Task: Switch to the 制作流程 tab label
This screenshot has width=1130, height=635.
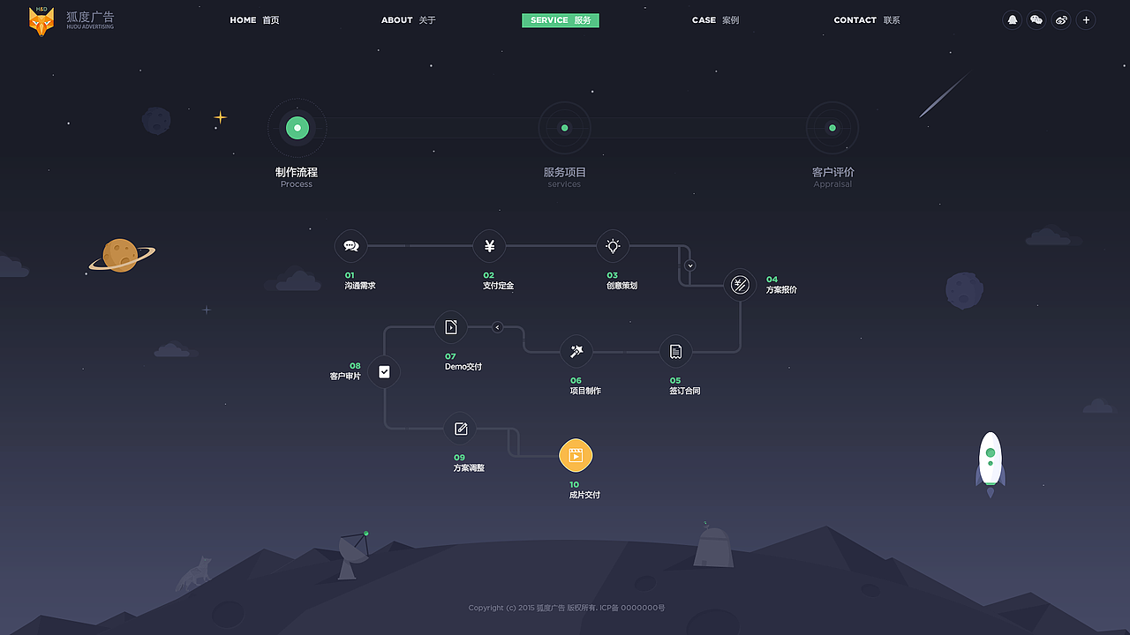Action: tap(297, 173)
